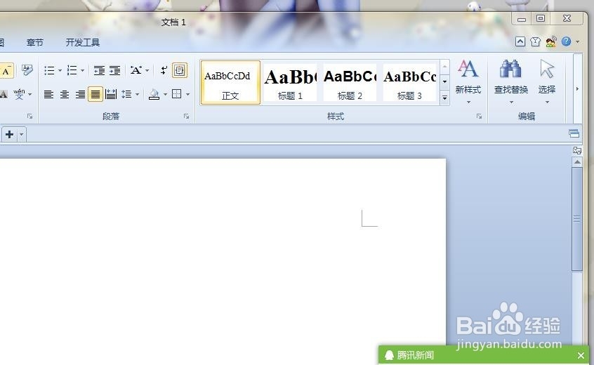Image resolution: width=594 pixels, height=365 pixels.
Task: Apply a numbered list
Action: (72, 70)
